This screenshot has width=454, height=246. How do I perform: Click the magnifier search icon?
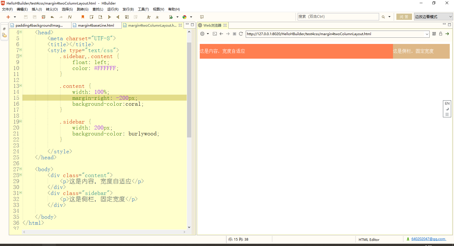pos(383,17)
